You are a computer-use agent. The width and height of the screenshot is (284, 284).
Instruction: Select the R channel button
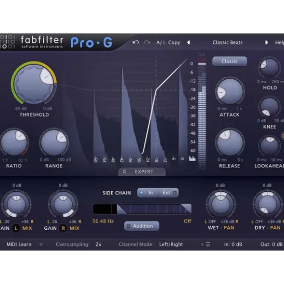click(64, 228)
